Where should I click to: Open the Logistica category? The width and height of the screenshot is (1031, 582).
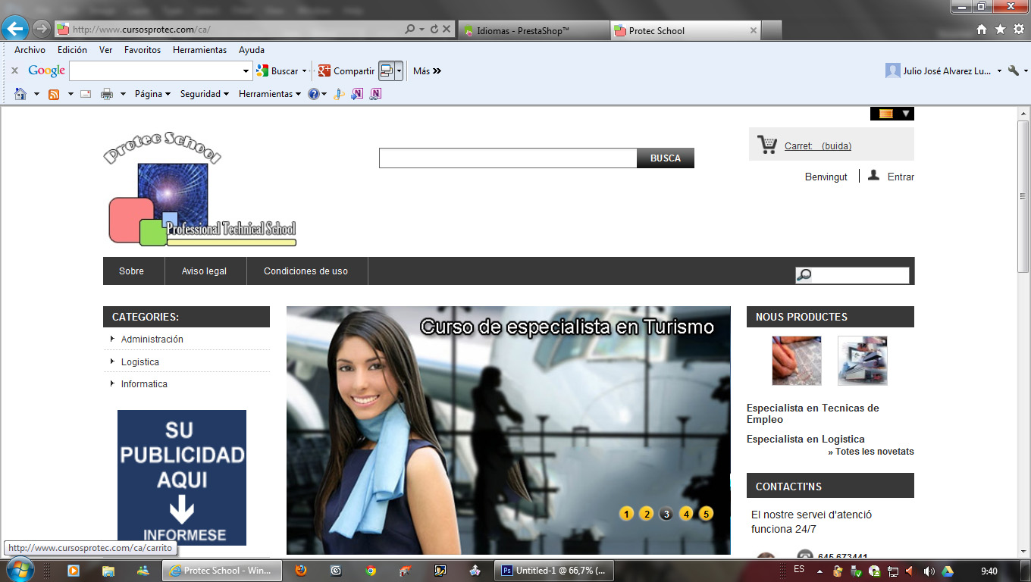(140, 362)
